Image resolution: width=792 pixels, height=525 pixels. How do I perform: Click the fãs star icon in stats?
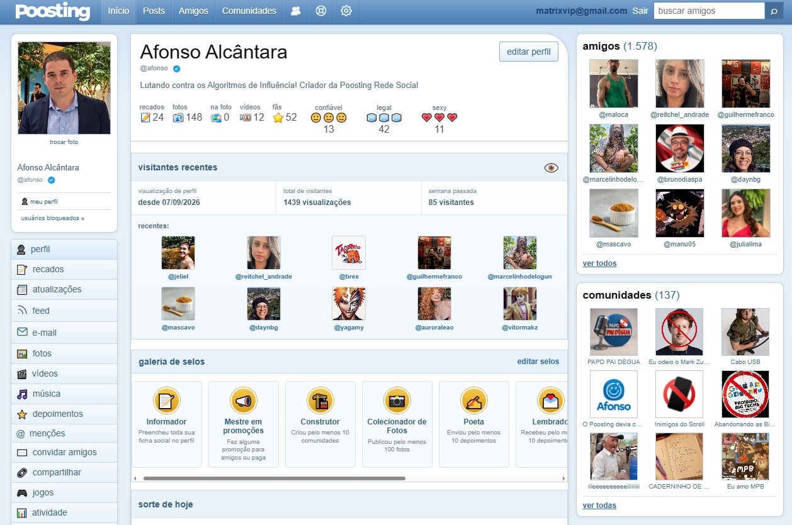tap(278, 118)
